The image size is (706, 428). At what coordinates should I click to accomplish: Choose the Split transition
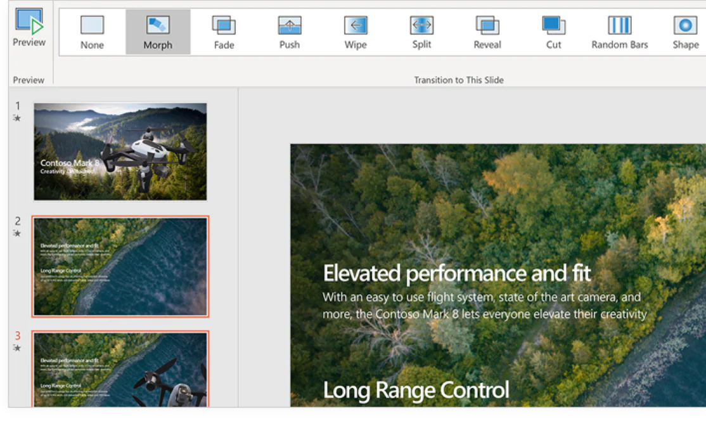[421, 32]
